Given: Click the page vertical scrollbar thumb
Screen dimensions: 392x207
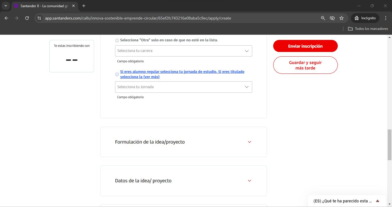Looking at the screenshot, I should pos(389,145).
